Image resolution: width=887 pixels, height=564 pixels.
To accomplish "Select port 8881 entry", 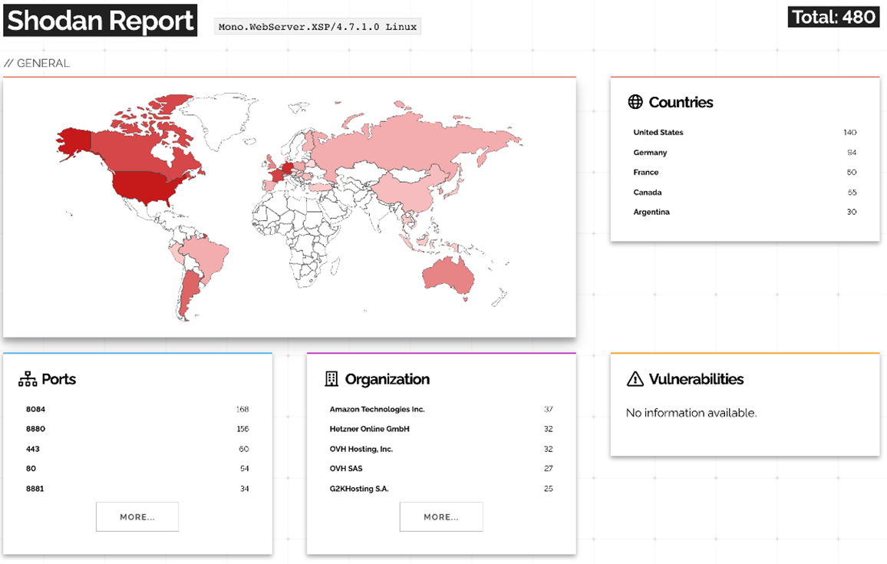I will coord(35,489).
